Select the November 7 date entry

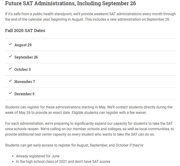(x=25, y=82)
